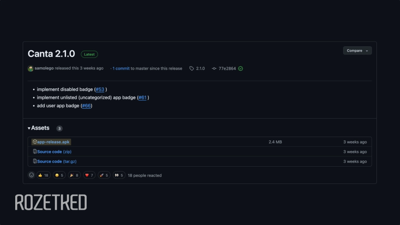Open samolego user profile
400x225 pixels.
tap(44, 68)
